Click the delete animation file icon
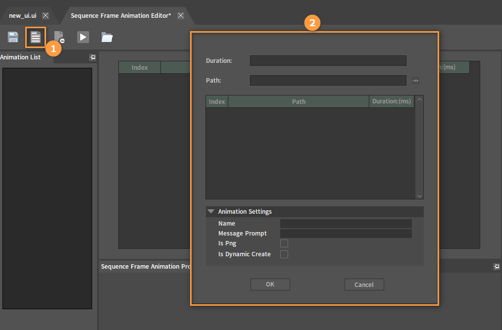502x330 pixels. pos(59,37)
